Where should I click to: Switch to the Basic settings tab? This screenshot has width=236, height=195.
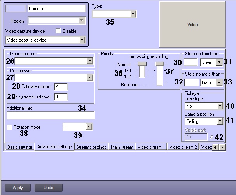19,147
